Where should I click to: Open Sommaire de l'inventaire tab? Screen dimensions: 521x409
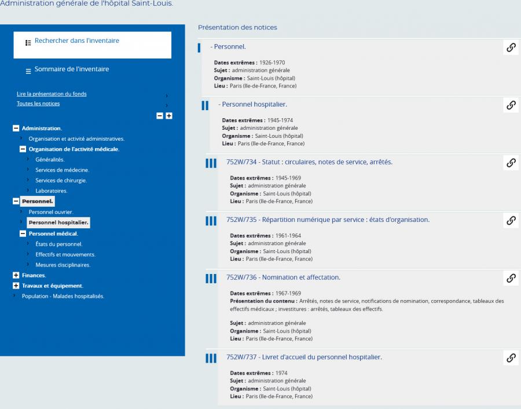click(72, 69)
